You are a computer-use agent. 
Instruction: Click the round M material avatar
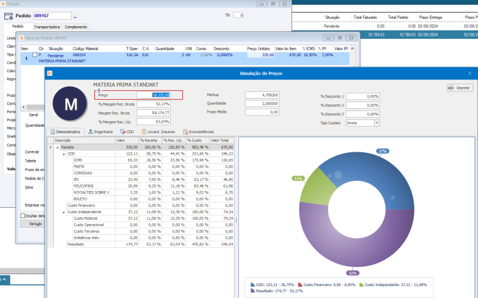pos(71,104)
